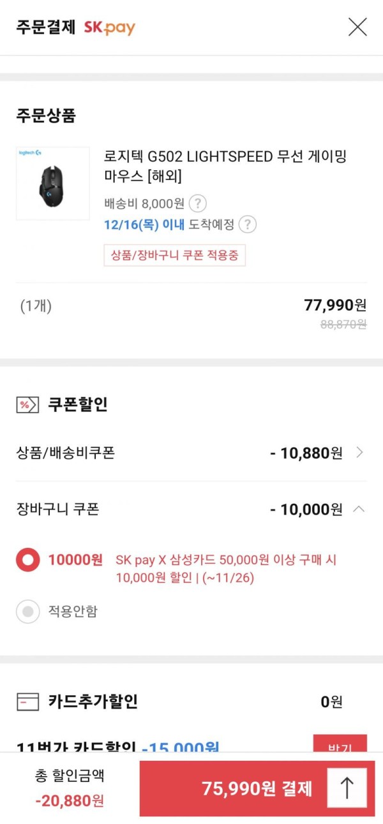Tap the SK pay X 삼성카드 coupon description

227,569
